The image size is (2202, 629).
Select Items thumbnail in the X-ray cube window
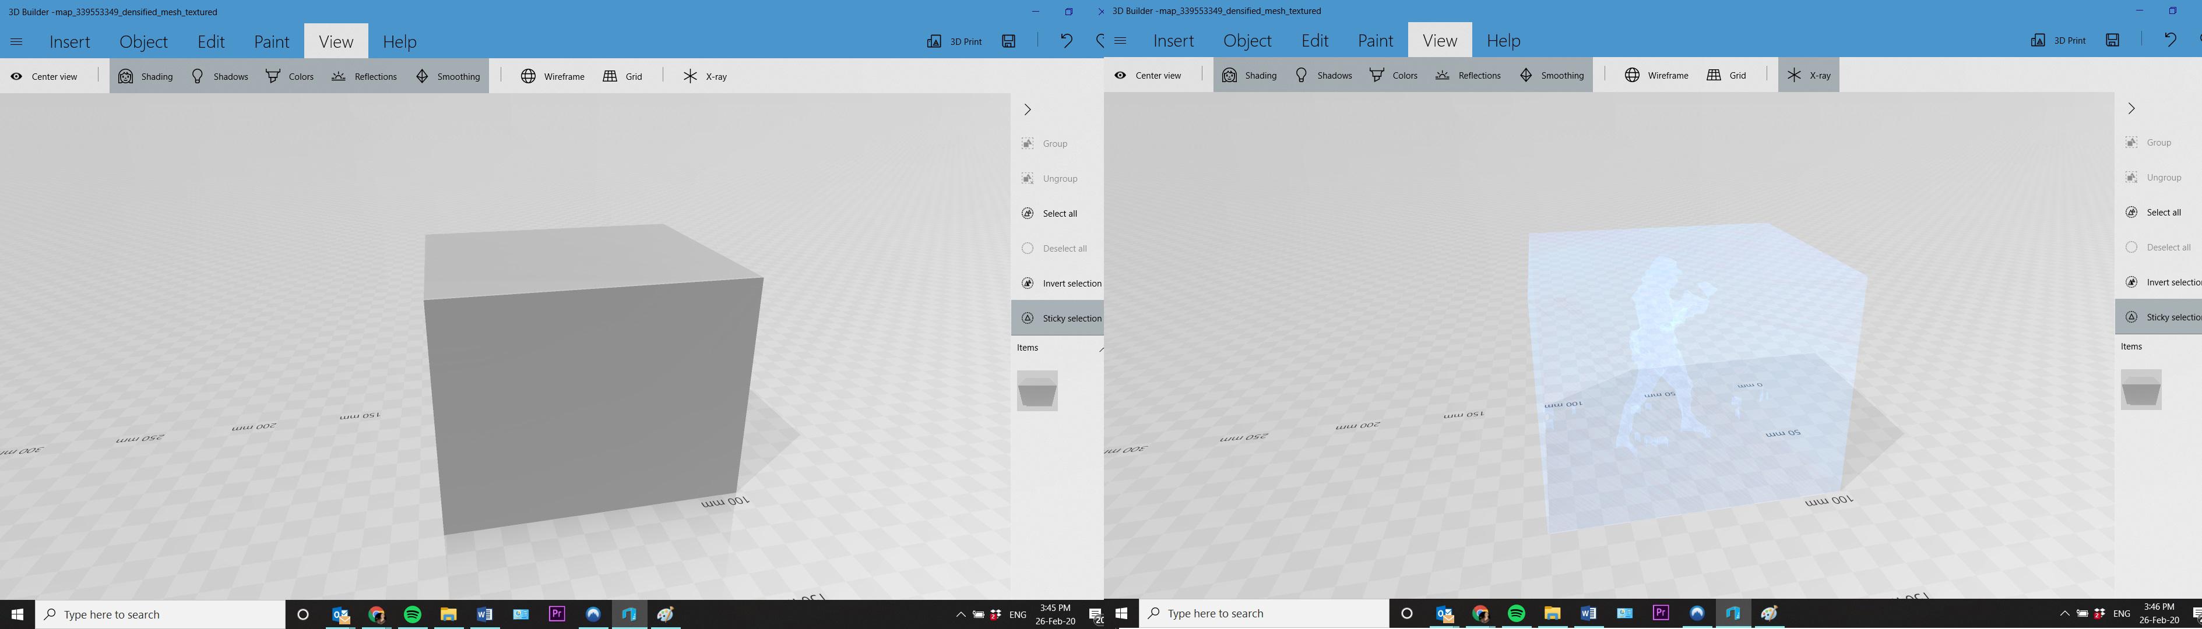pyautogui.click(x=2140, y=390)
